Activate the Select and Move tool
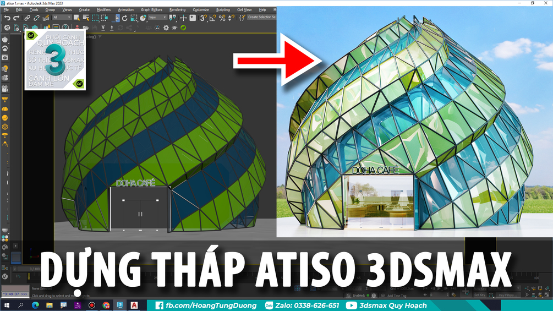Image resolution: width=553 pixels, height=311 pixels. point(117,18)
